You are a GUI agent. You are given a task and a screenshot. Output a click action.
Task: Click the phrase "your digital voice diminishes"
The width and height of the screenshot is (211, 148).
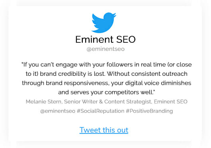[151, 83]
